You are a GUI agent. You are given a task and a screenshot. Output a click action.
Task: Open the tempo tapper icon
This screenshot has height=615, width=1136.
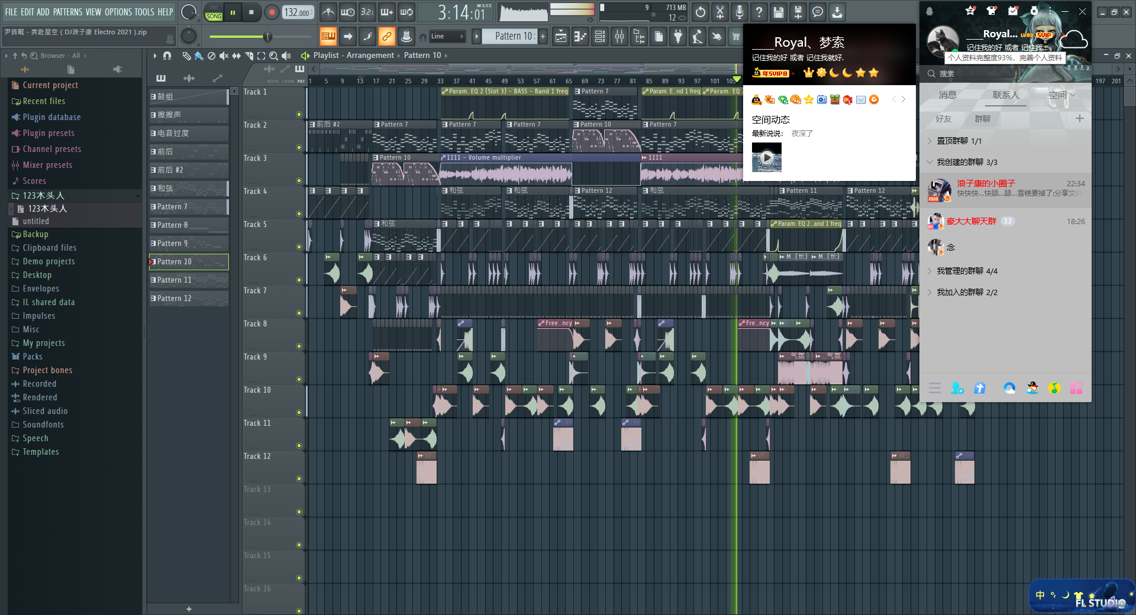point(698,37)
